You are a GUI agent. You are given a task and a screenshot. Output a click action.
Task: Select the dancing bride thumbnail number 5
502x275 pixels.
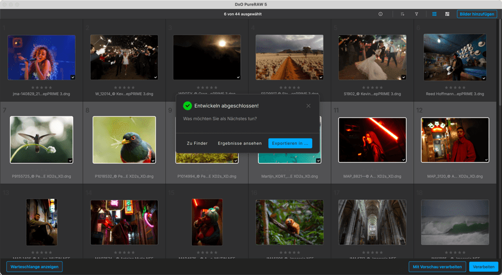[x=373, y=57]
